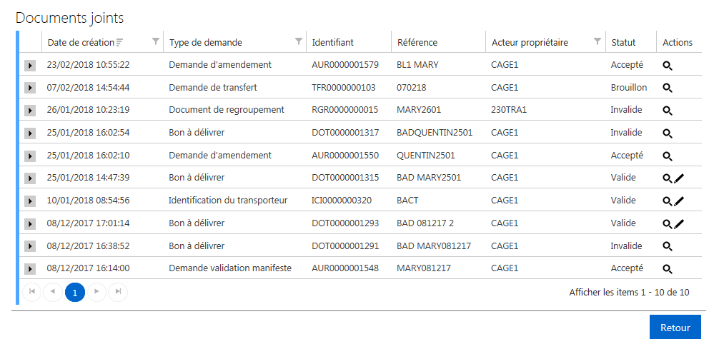Edit the DOT0000001293 entry with pencil
The height and width of the screenshot is (344, 719).
pos(679,223)
